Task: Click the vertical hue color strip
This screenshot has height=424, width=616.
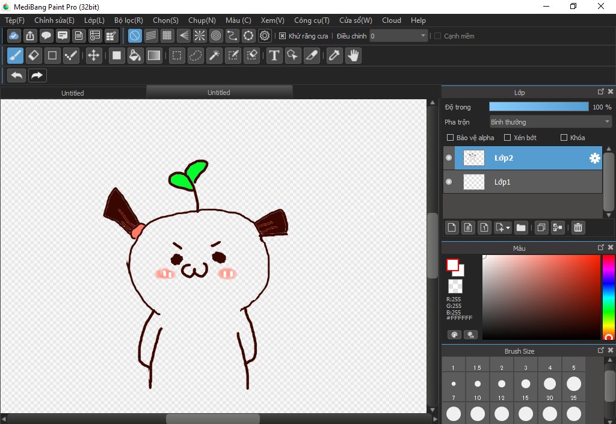Action: point(608,295)
